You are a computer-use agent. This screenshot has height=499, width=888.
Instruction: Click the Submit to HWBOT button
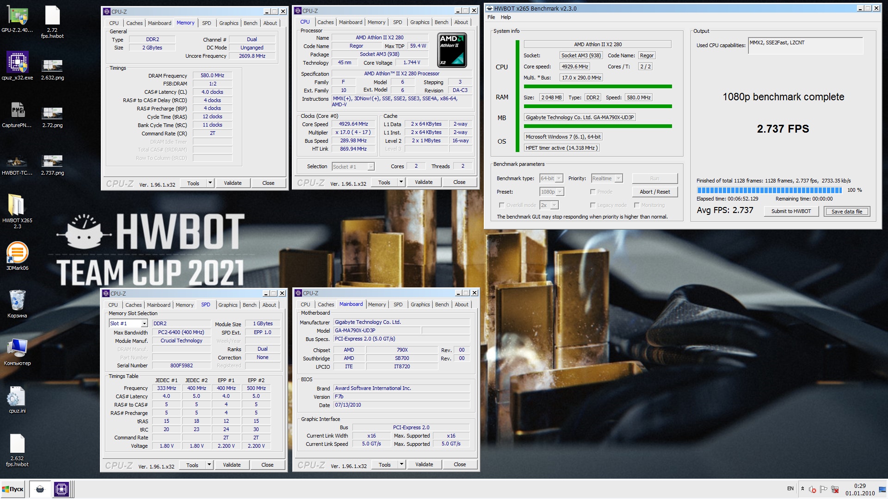(x=791, y=211)
